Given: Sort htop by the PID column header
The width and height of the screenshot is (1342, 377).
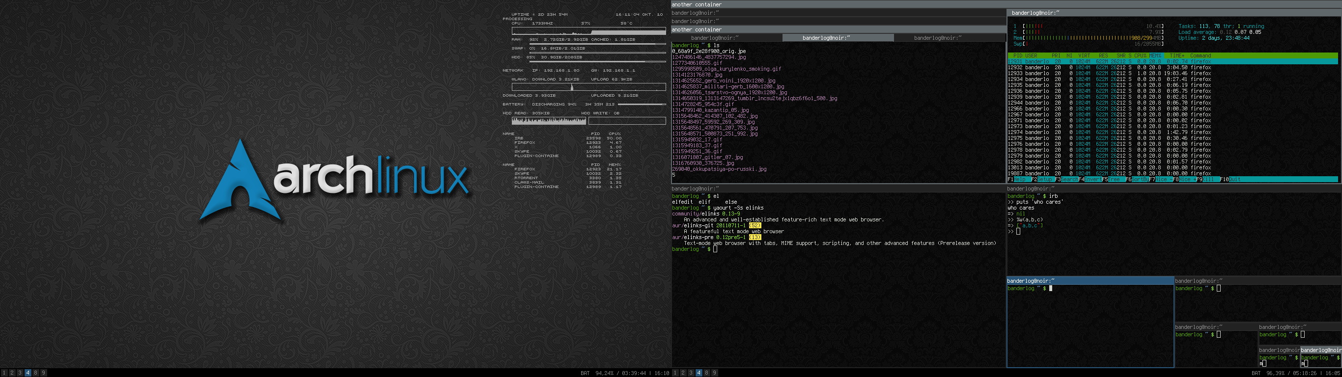Looking at the screenshot, I should tap(1017, 56).
